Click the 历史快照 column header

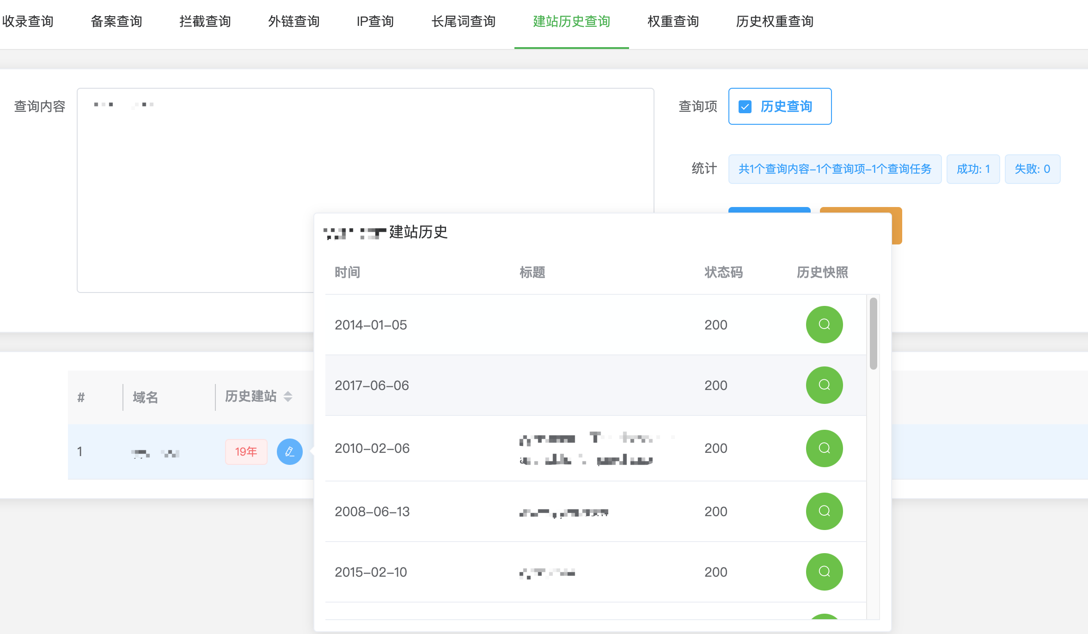click(x=823, y=272)
